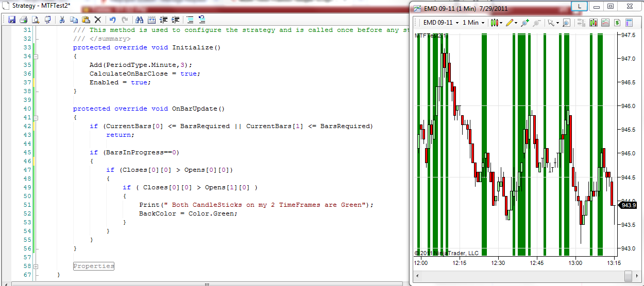Image resolution: width=644 pixels, height=286 pixels.
Task: Open Strategies with the dollar sign icon
Action: click(617, 23)
